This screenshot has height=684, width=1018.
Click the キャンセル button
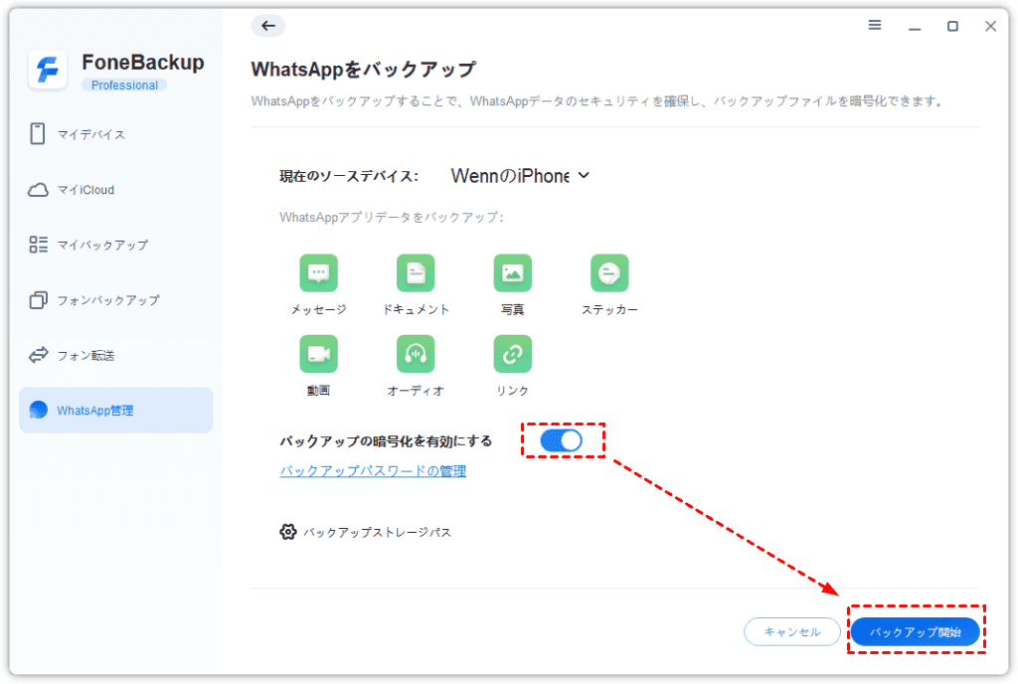pos(792,631)
